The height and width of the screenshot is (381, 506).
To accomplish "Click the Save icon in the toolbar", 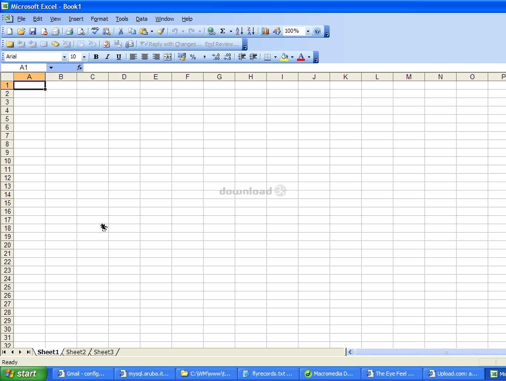I will point(33,31).
